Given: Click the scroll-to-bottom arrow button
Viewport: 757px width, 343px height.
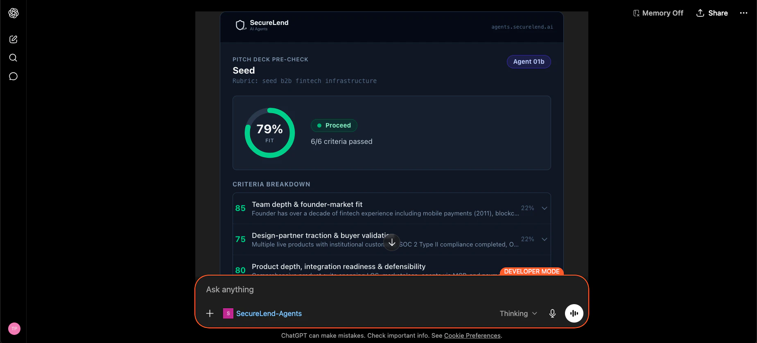Looking at the screenshot, I should tap(391, 243).
